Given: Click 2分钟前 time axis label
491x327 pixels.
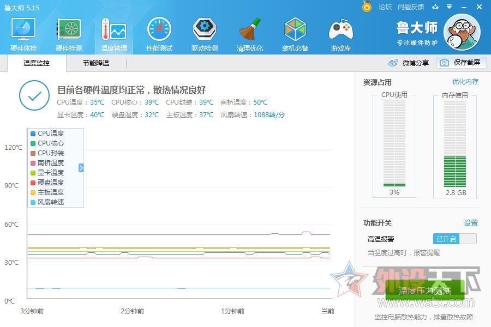Looking at the screenshot, I should [x=133, y=311].
